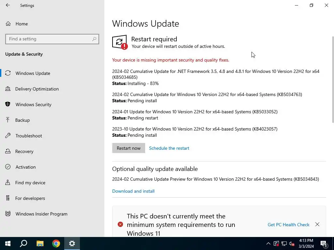The image size is (334, 250).
Task: Click the Find my device person icon
Action: (8, 182)
